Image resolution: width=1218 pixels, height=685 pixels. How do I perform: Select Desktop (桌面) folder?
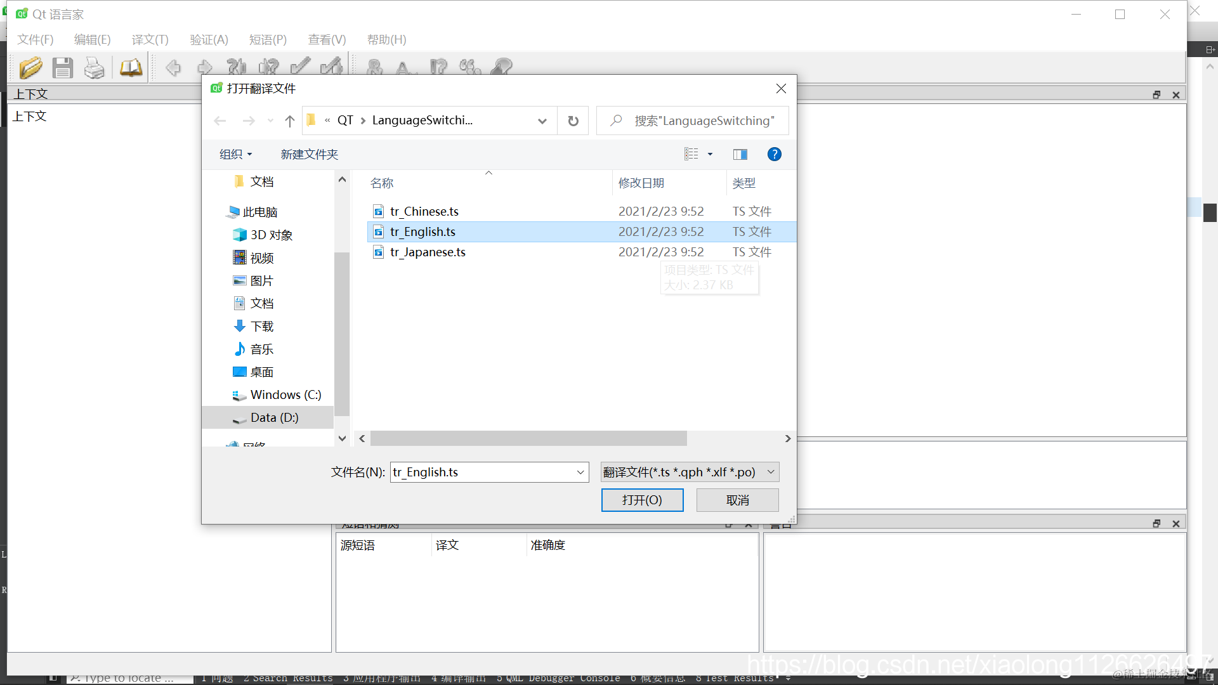(x=261, y=372)
